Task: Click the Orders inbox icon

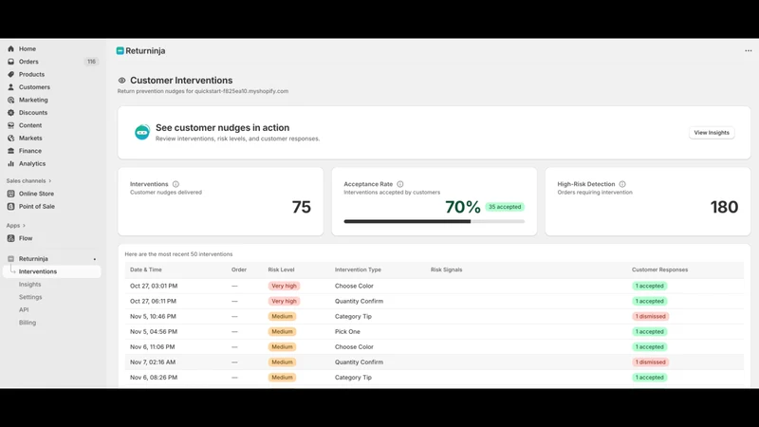Action: tap(10, 62)
